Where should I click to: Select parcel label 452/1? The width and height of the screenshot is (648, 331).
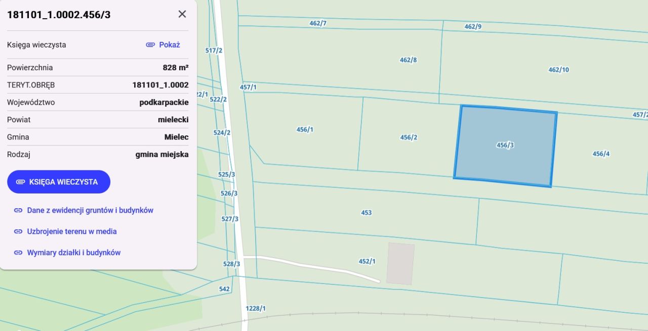point(367,261)
